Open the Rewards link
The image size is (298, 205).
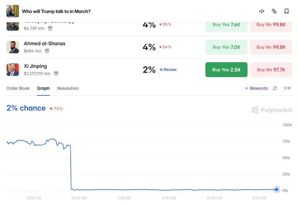point(256,88)
